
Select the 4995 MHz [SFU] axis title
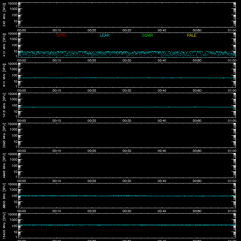(4, 165)
